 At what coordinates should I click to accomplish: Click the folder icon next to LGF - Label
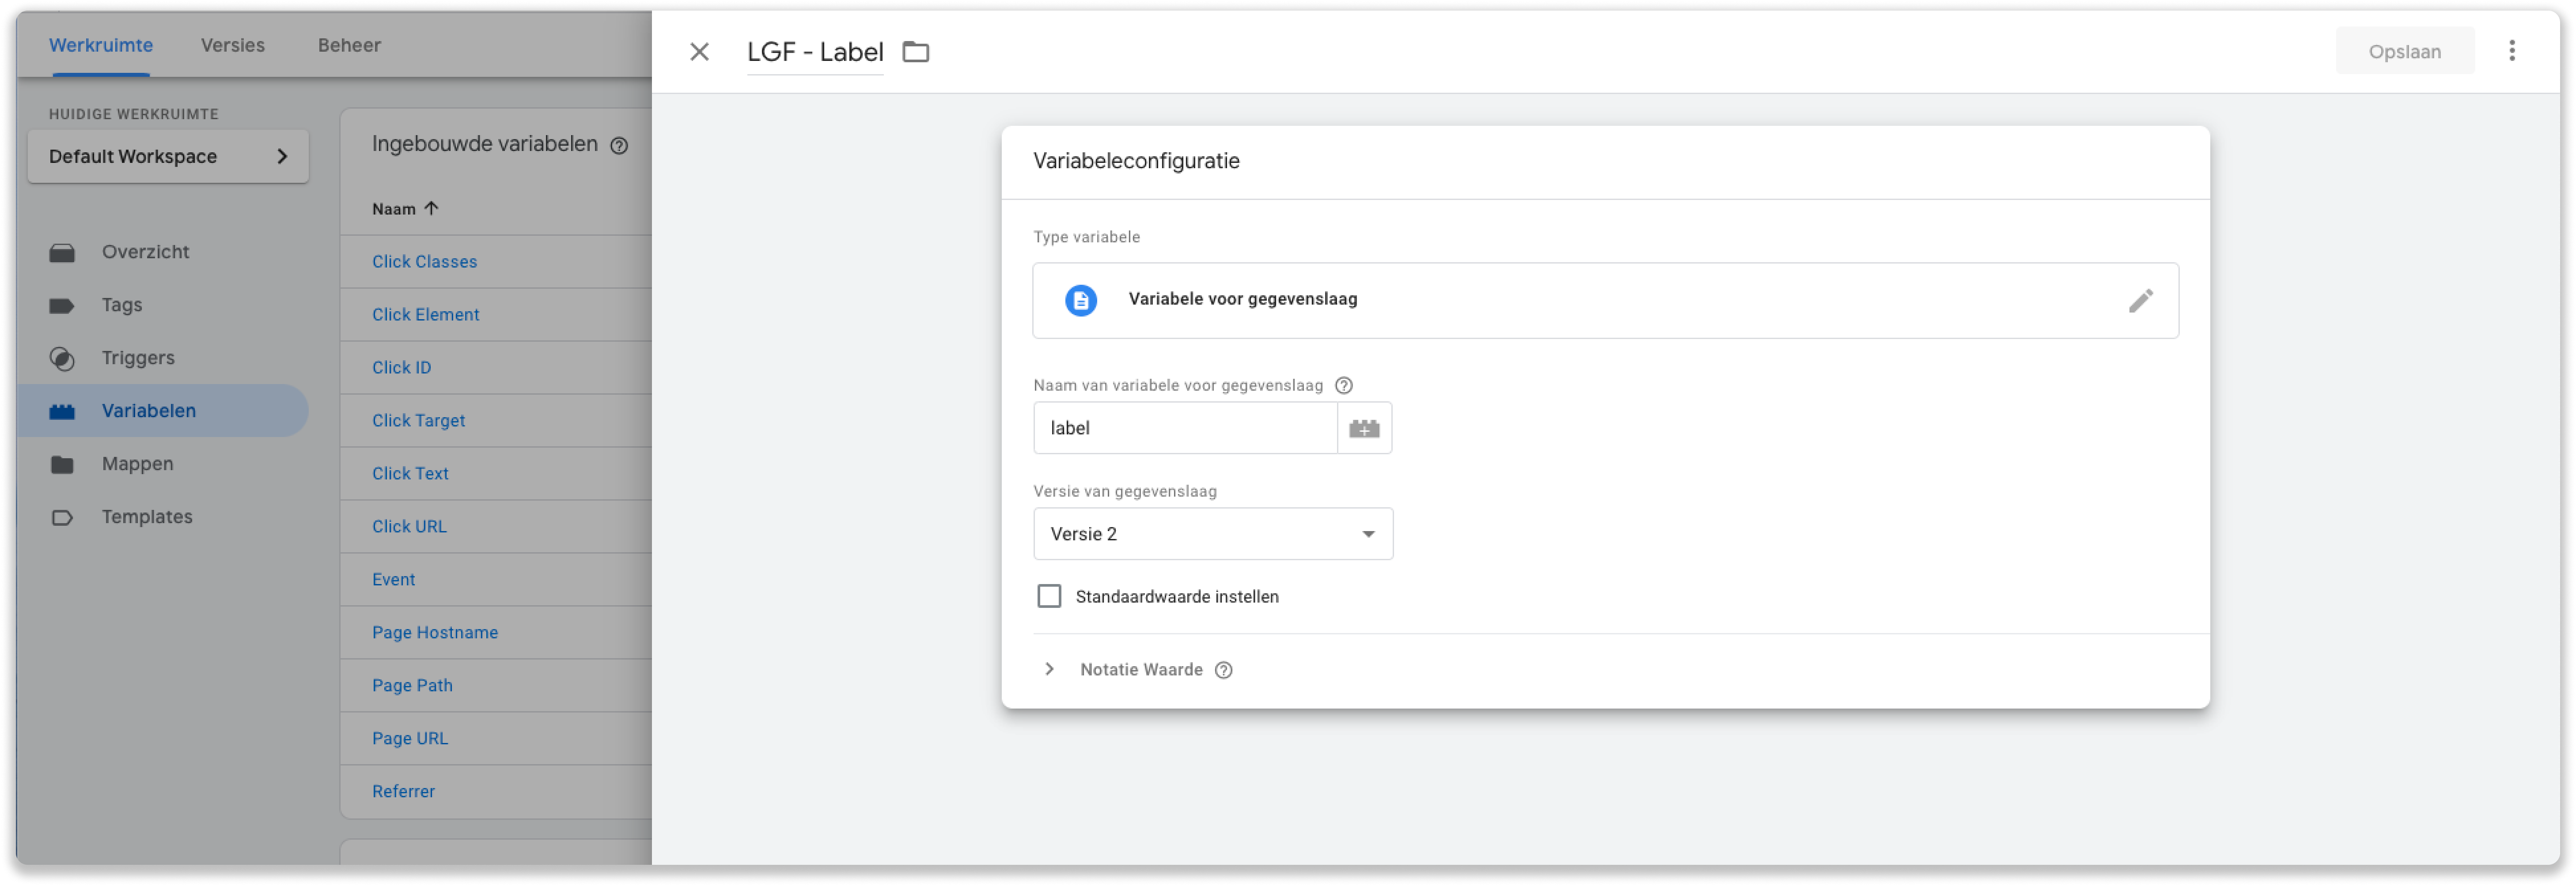click(916, 52)
